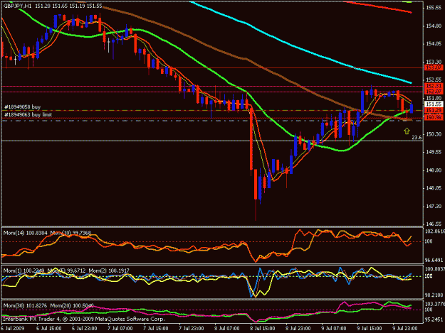Click the 146.55 price scale value
Viewport: 445px width, 333px height.
[434, 224]
